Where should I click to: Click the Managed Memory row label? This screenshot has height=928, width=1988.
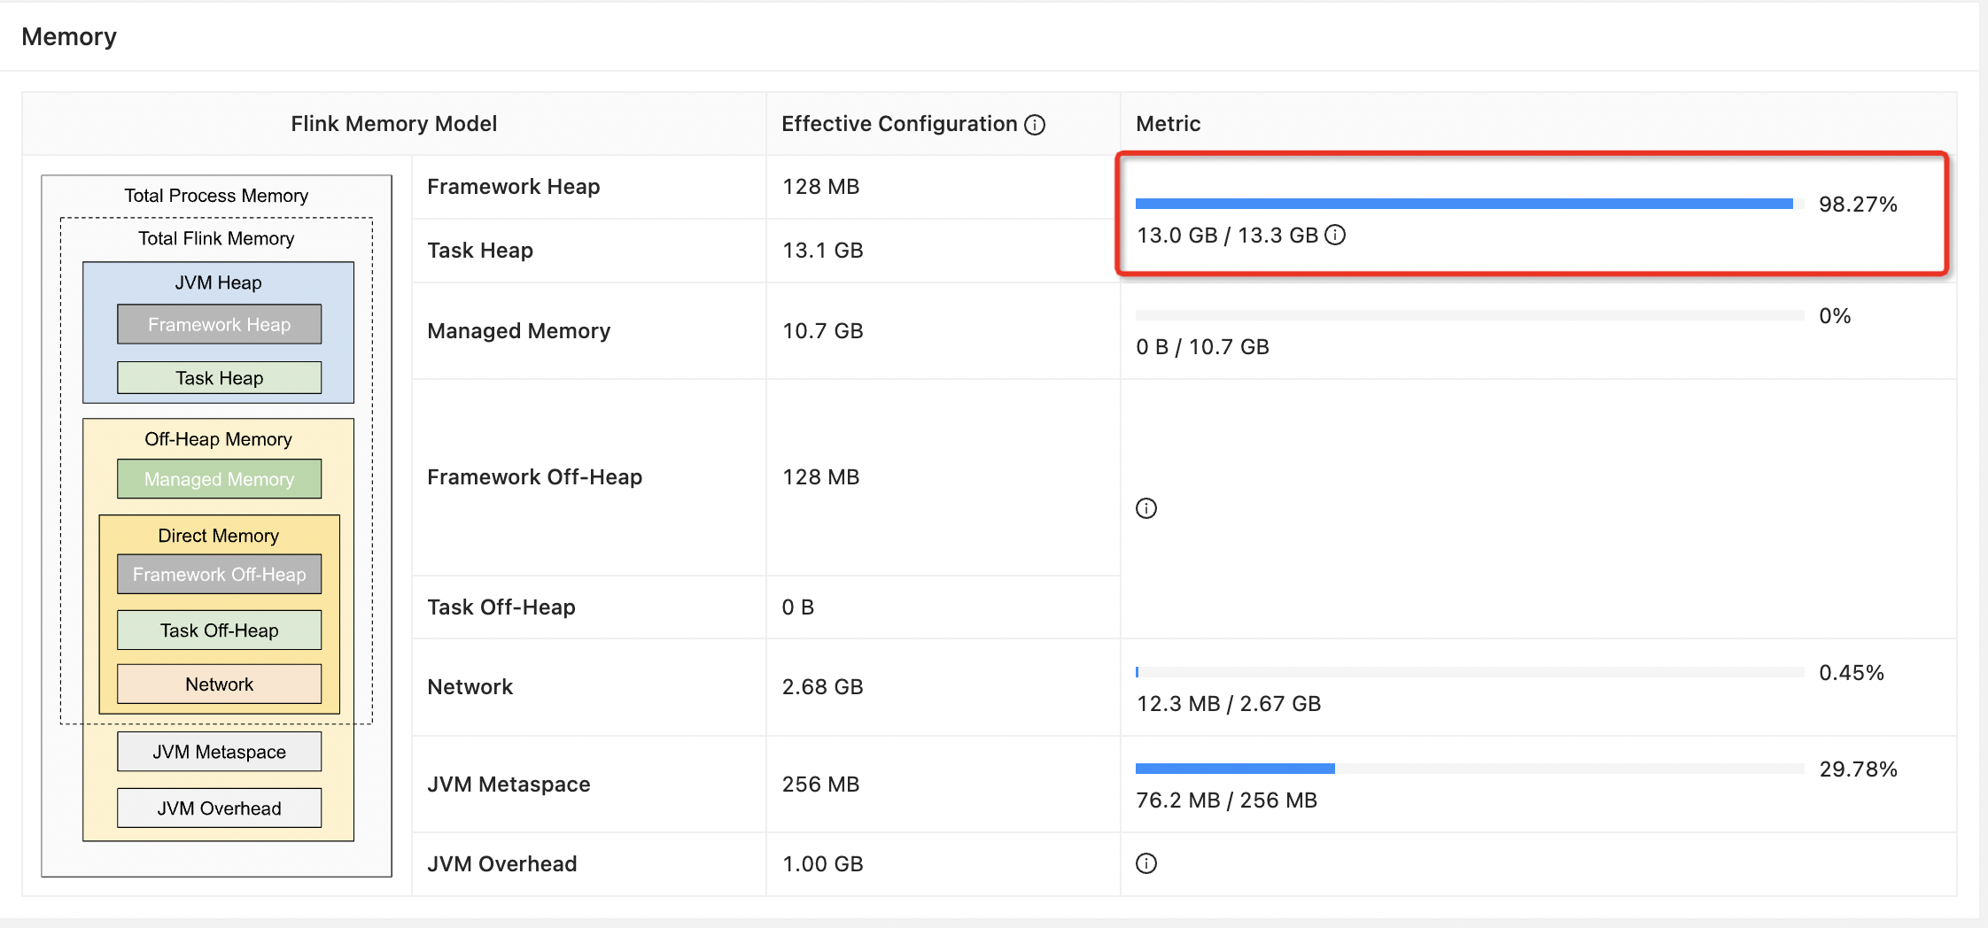click(x=518, y=331)
